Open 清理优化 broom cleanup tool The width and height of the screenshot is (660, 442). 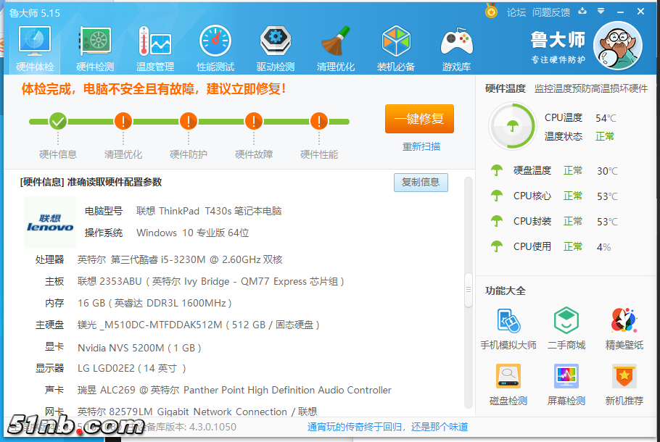[x=336, y=49]
